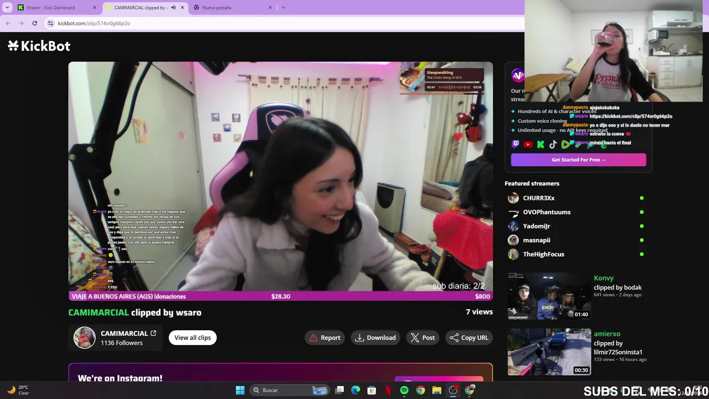Download the clip
The width and height of the screenshot is (709, 399).
point(376,337)
